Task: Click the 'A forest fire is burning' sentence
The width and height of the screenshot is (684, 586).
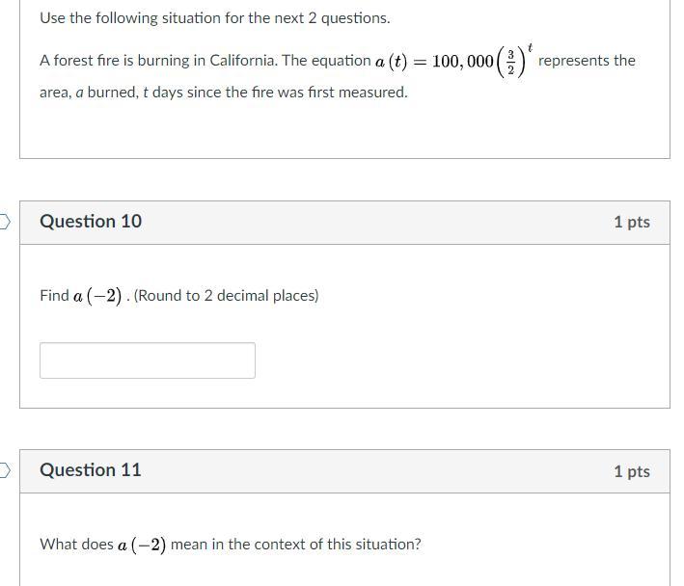Action: 205,61
